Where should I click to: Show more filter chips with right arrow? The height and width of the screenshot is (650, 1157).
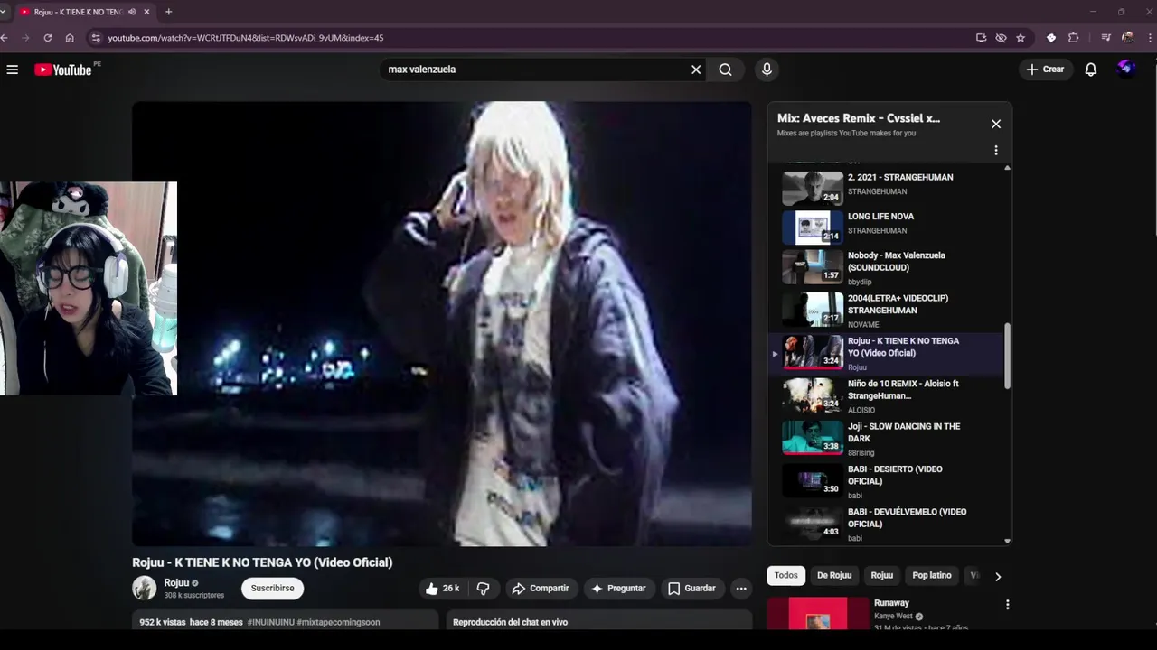[x=998, y=576]
